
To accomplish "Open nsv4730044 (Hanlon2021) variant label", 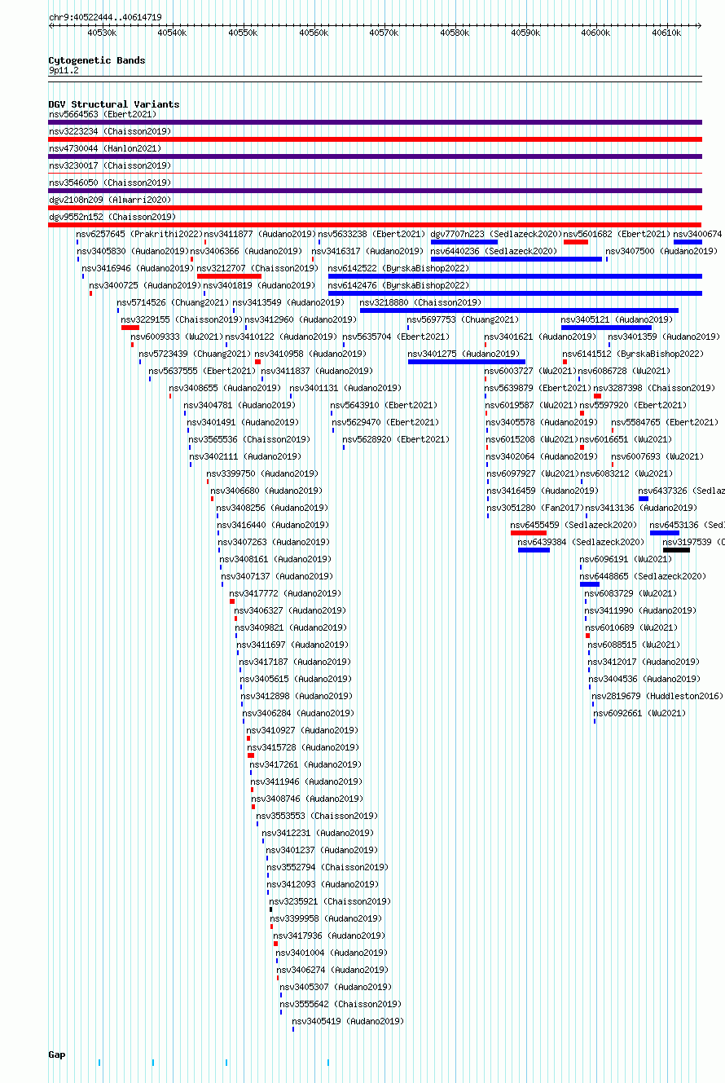I will (x=105, y=149).
